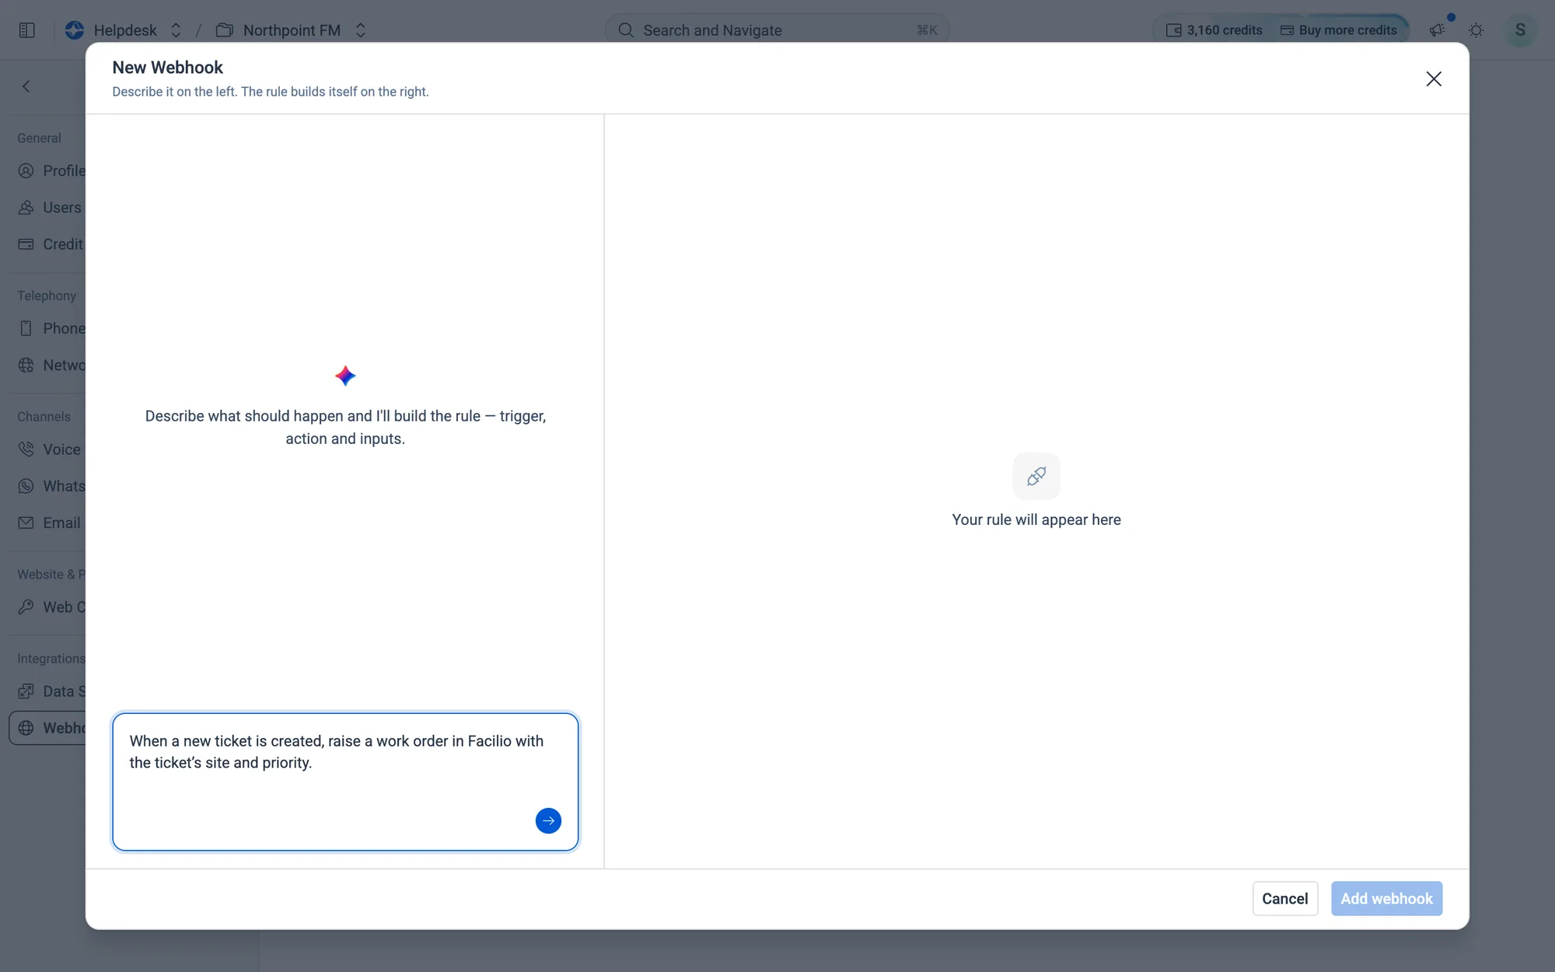The height and width of the screenshot is (972, 1555).
Task: Close the New Webhook dialog
Action: click(x=1434, y=79)
